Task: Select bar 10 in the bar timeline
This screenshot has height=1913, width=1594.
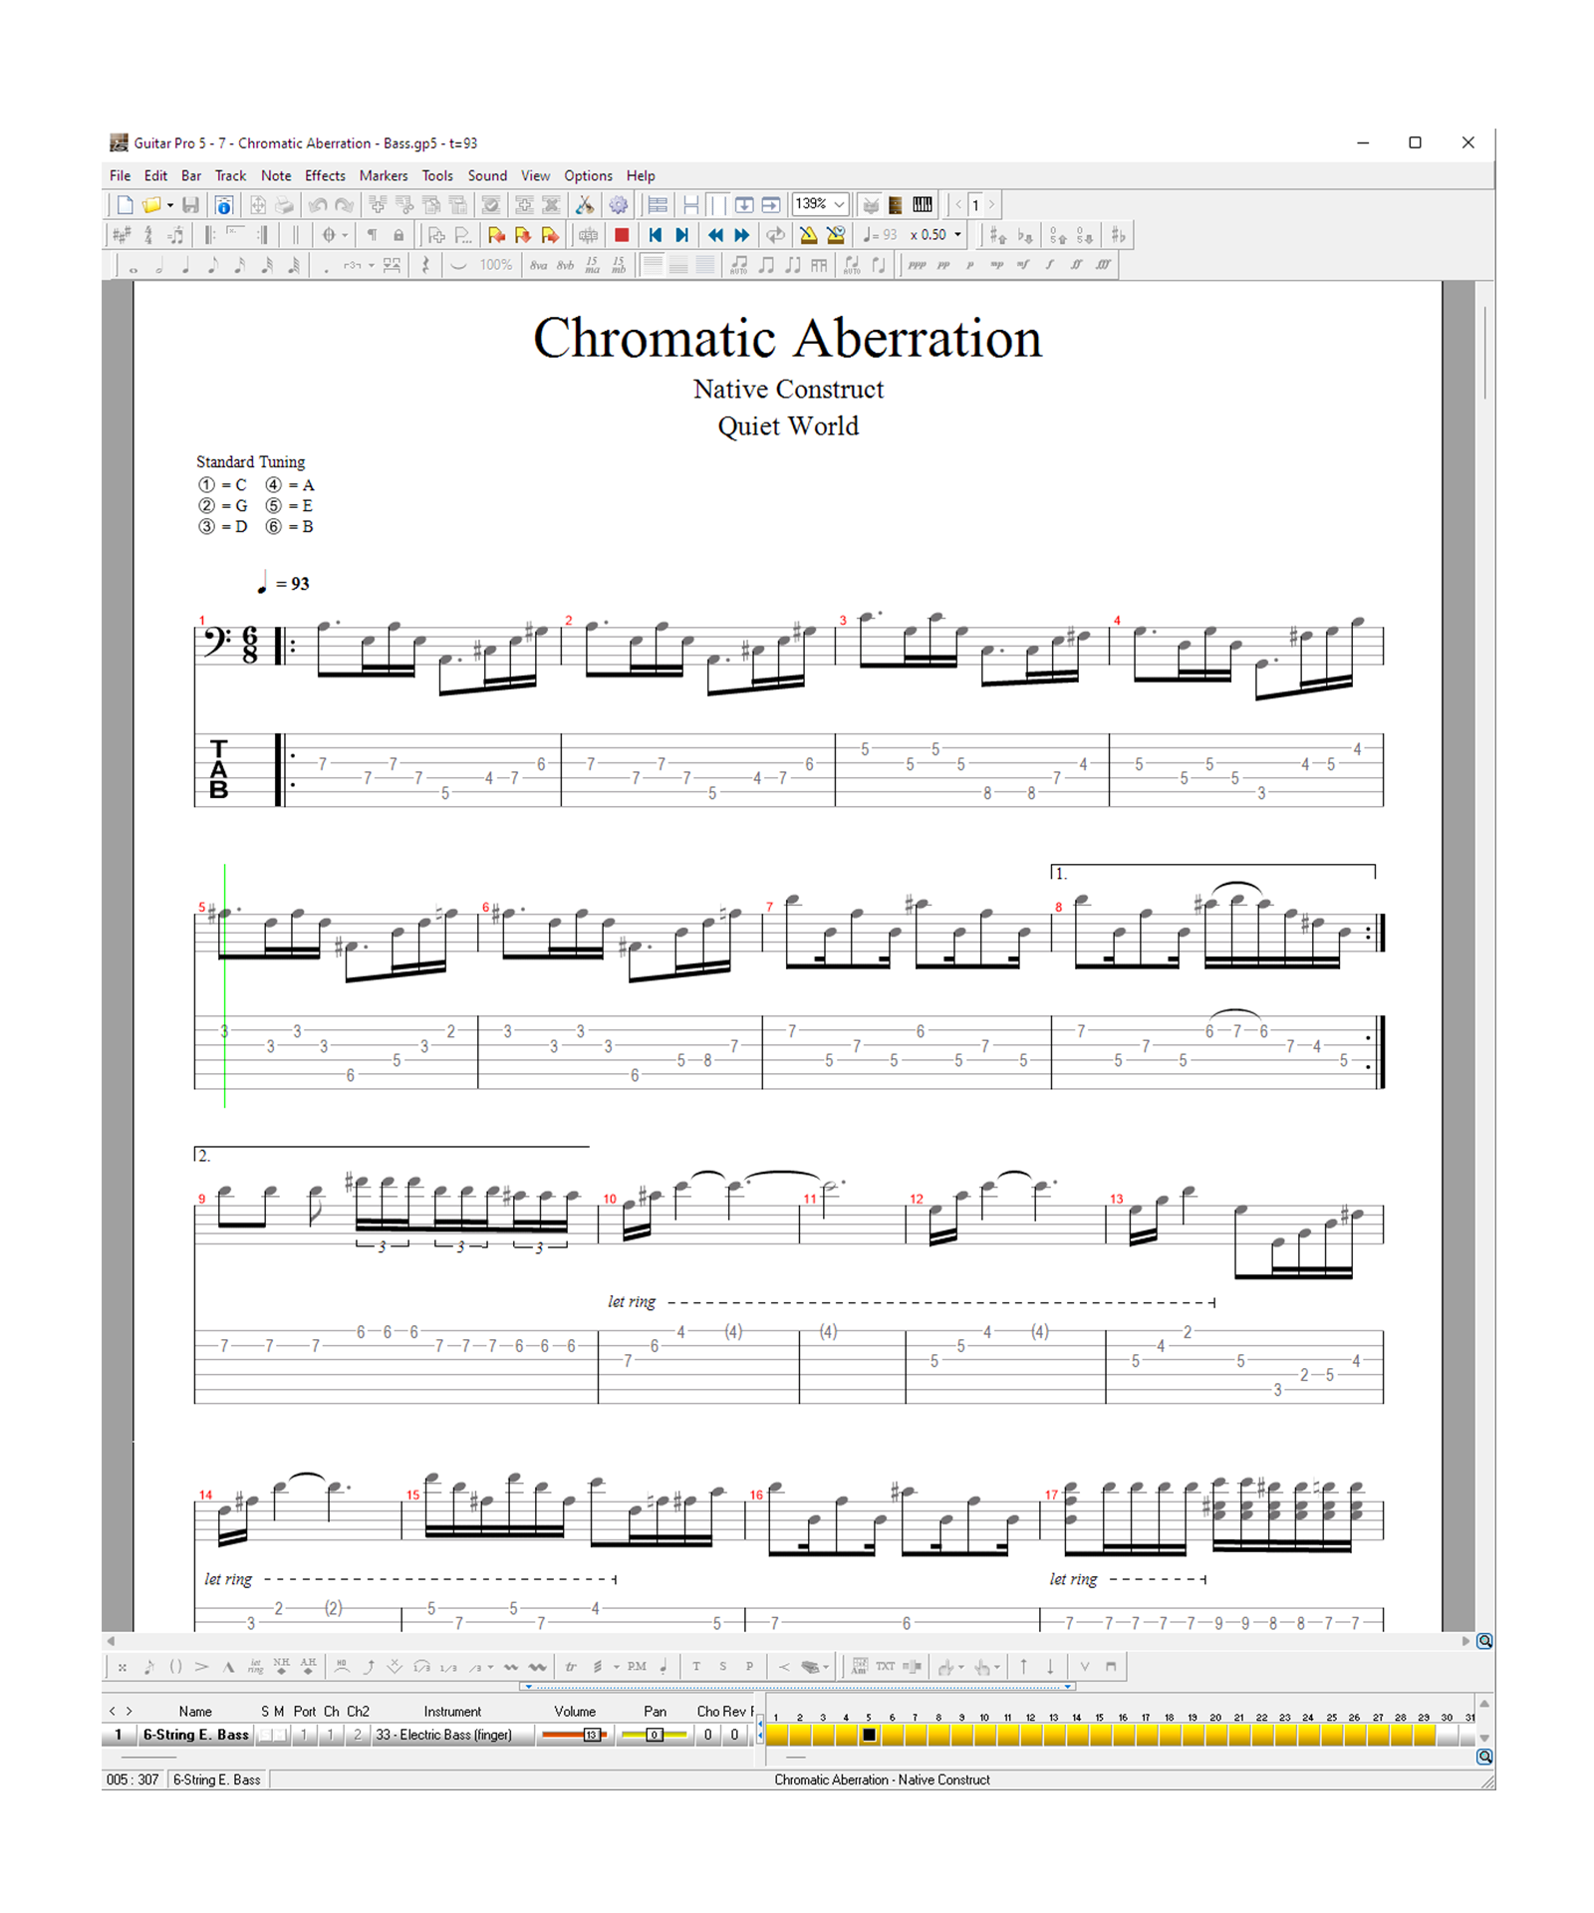Action: tap(984, 1735)
